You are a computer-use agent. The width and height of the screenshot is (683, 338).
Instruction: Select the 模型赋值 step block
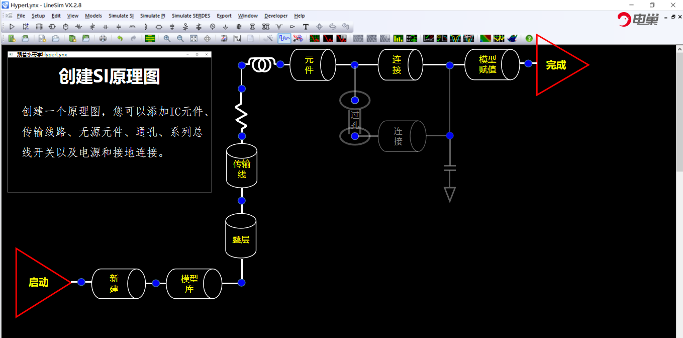click(492, 64)
